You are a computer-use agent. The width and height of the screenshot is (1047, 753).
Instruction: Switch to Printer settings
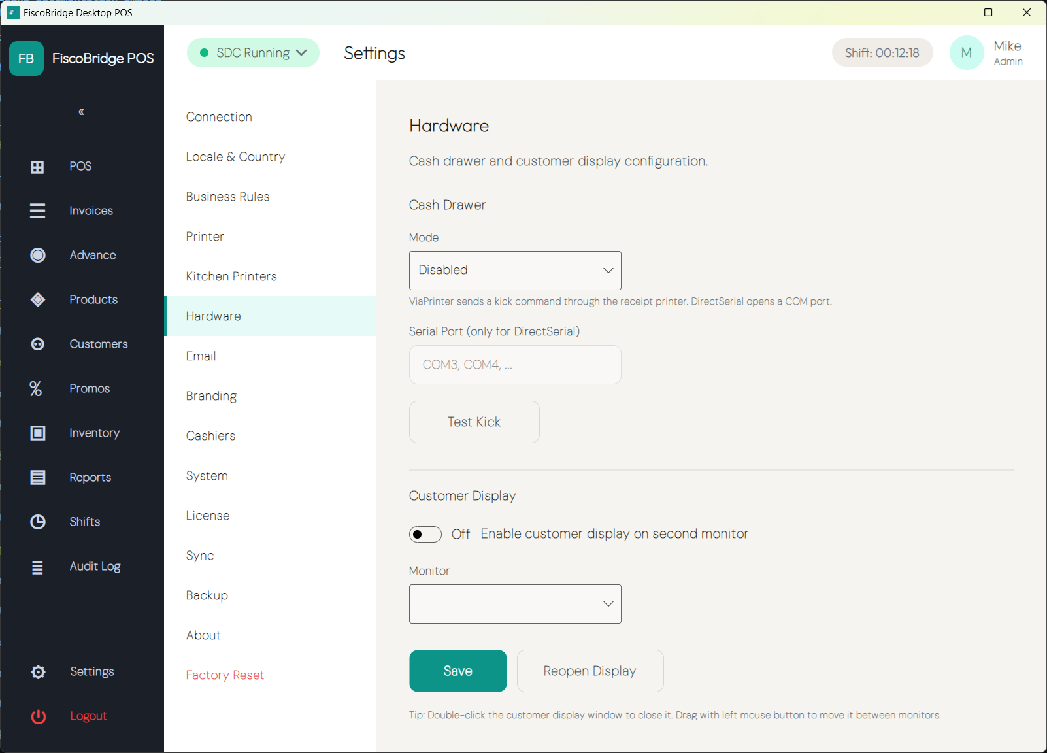(270, 237)
